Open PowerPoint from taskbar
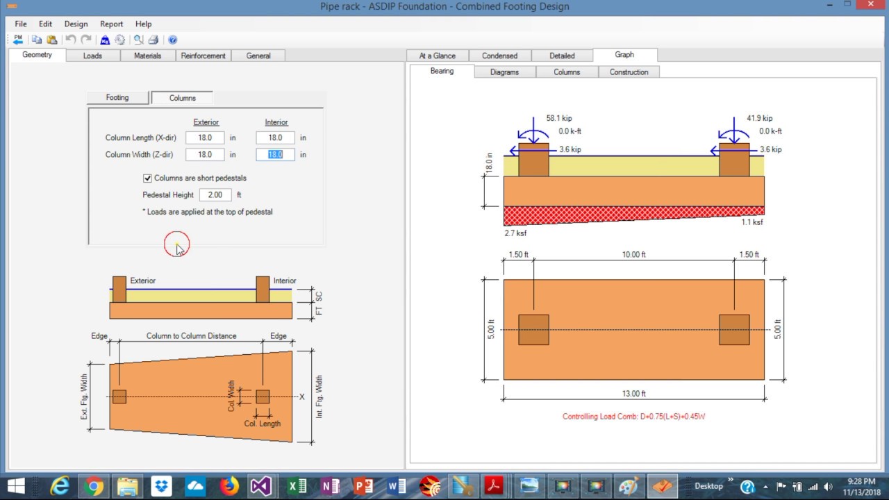 (x=363, y=486)
